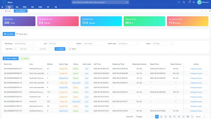Open the 10/page page size dropdown
The image size is (211, 119).
pos(142,117)
